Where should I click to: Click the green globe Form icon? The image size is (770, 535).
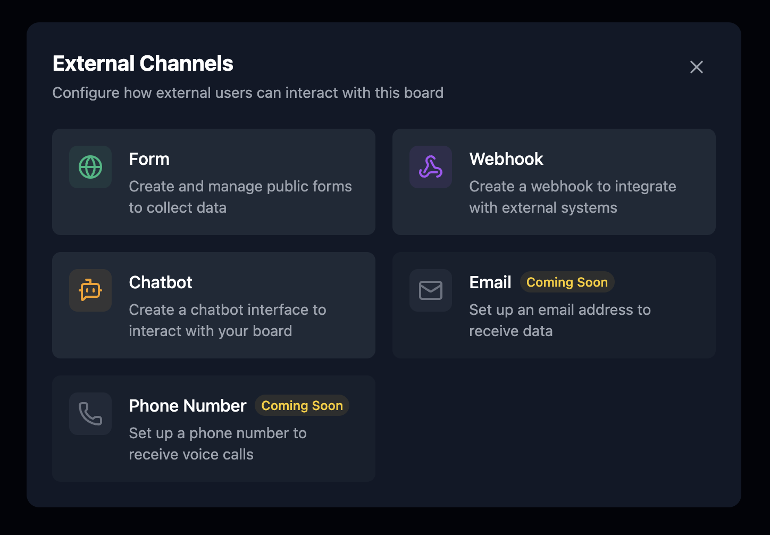coord(90,167)
